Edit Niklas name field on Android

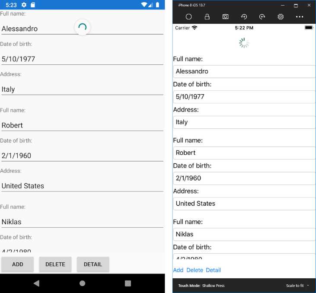tap(82, 222)
